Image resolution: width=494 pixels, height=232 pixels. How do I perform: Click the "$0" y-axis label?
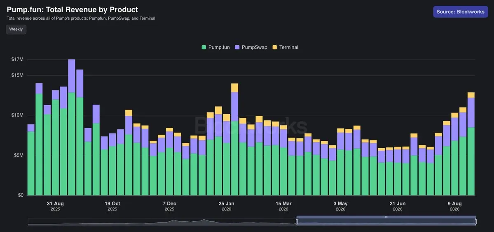(21, 195)
